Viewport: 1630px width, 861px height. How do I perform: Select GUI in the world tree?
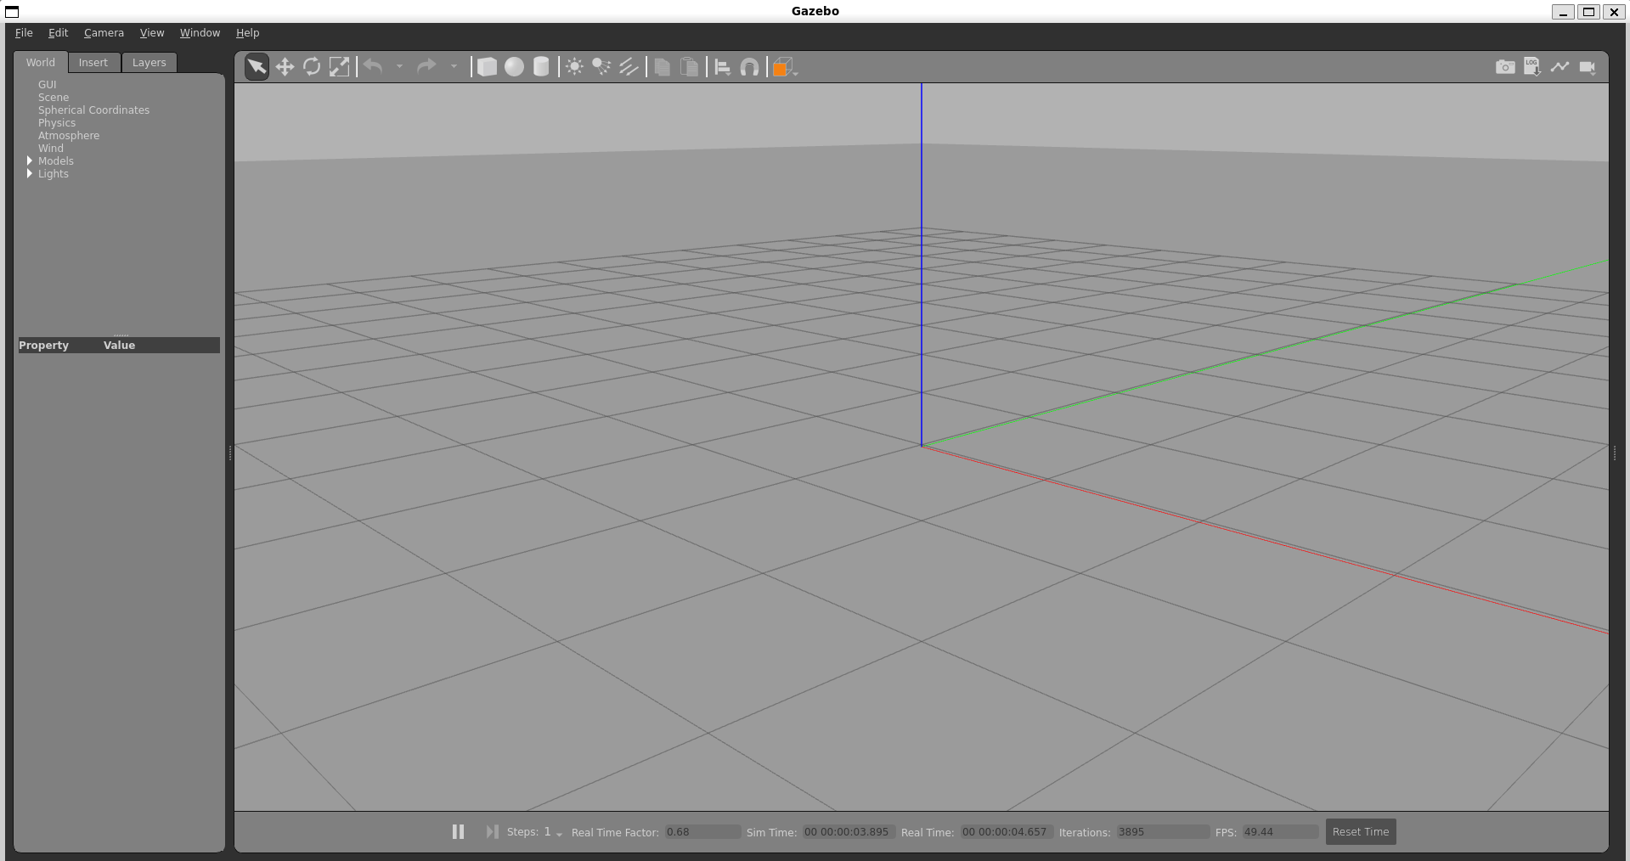coord(48,85)
